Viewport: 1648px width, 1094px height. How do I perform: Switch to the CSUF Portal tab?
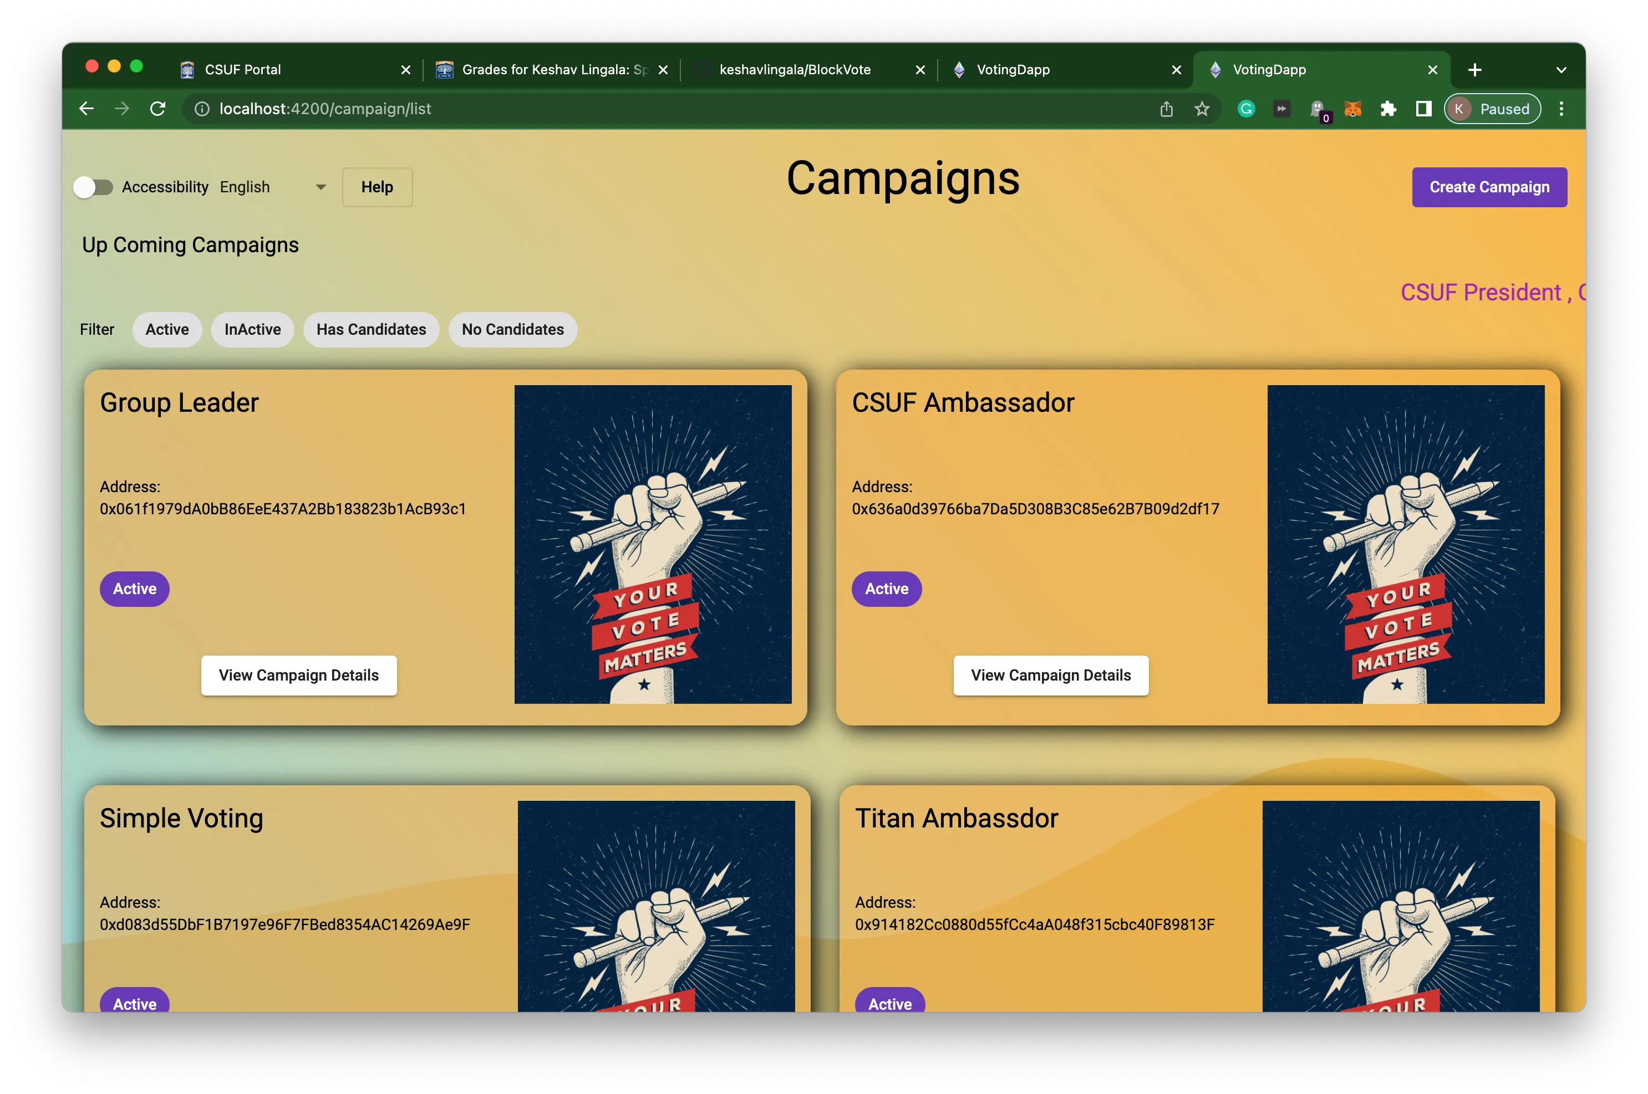(294, 70)
